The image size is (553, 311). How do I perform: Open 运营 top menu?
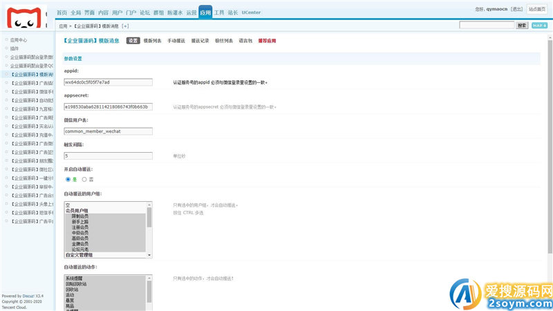click(191, 12)
